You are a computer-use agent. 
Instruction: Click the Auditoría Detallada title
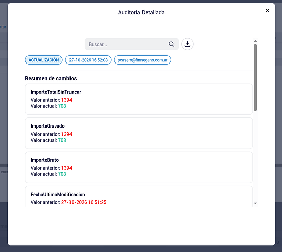(141, 12)
